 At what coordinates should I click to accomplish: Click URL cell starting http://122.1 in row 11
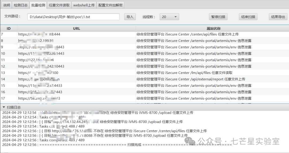coord(77,60)
